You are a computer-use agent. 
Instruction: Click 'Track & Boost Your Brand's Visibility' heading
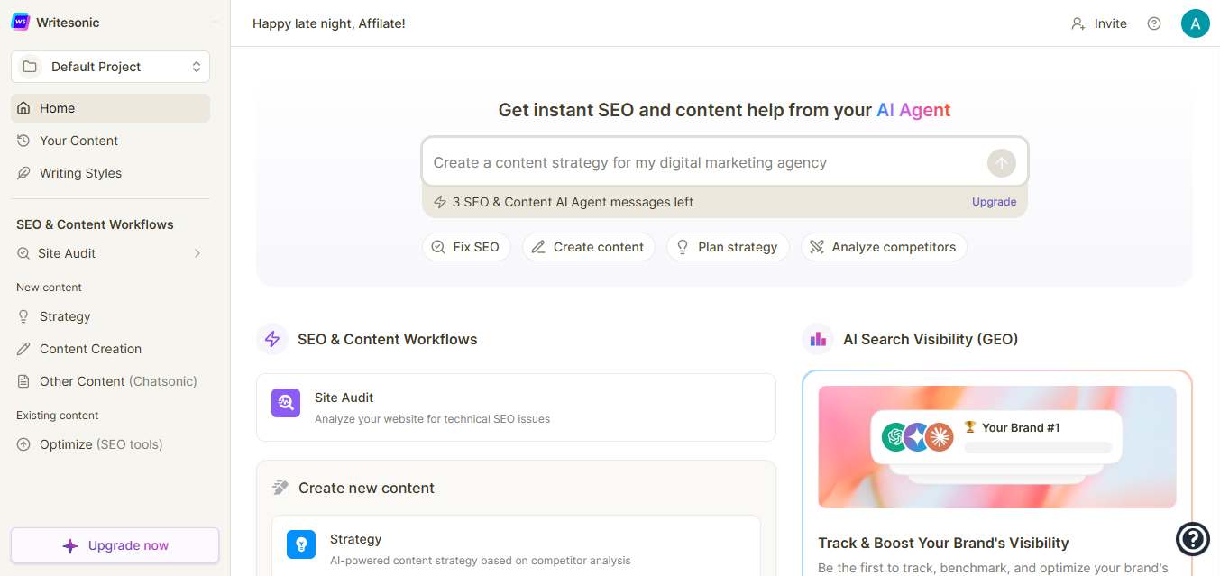943,543
